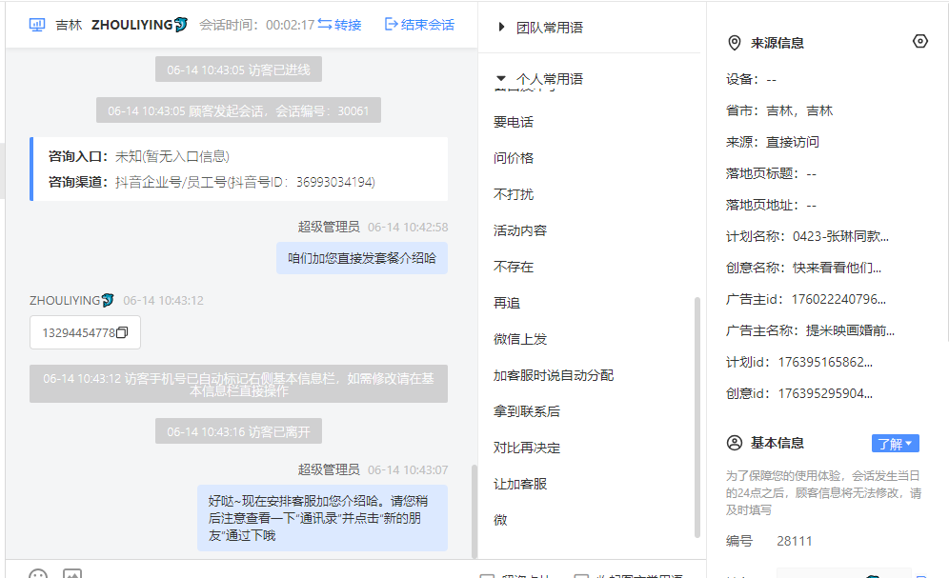Viewport: 949px width, 578px height.
Task: Click the system notice 访客已离开
Action: (x=238, y=431)
